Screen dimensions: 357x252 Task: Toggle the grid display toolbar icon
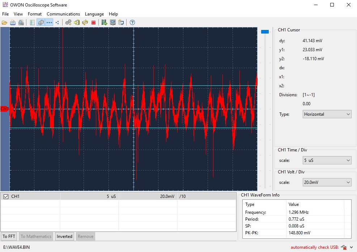[x=41, y=22]
